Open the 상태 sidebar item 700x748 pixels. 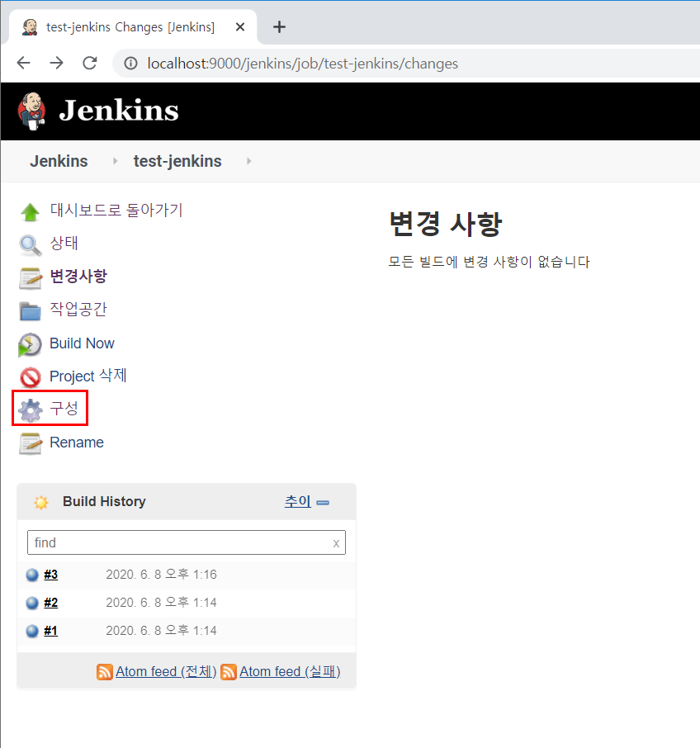[x=64, y=244]
